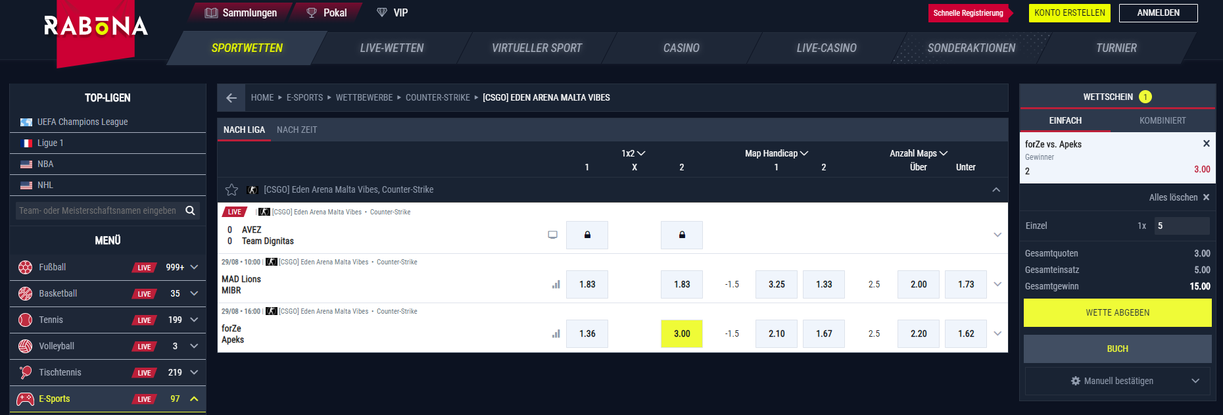Image resolution: width=1223 pixels, height=415 pixels.
Task: Open statistics icon for forZe vs Apeks
Action: [556, 334]
